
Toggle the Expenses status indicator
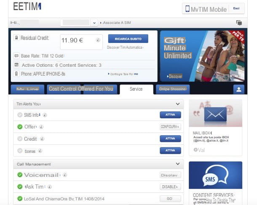point(20,150)
